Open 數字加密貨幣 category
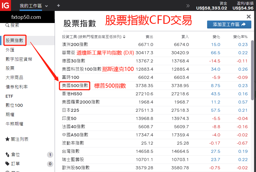 coord(19,59)
